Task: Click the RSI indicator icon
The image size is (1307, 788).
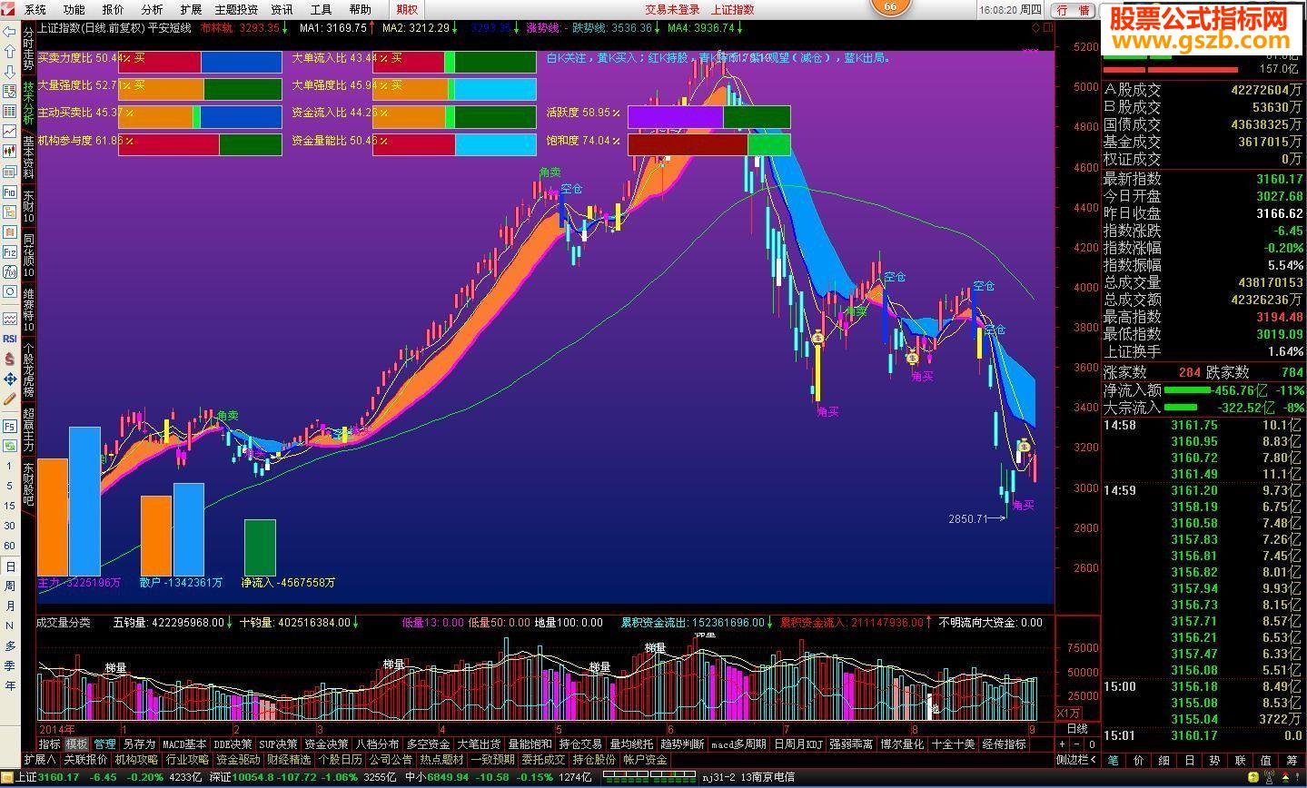Action: point(9,339)
